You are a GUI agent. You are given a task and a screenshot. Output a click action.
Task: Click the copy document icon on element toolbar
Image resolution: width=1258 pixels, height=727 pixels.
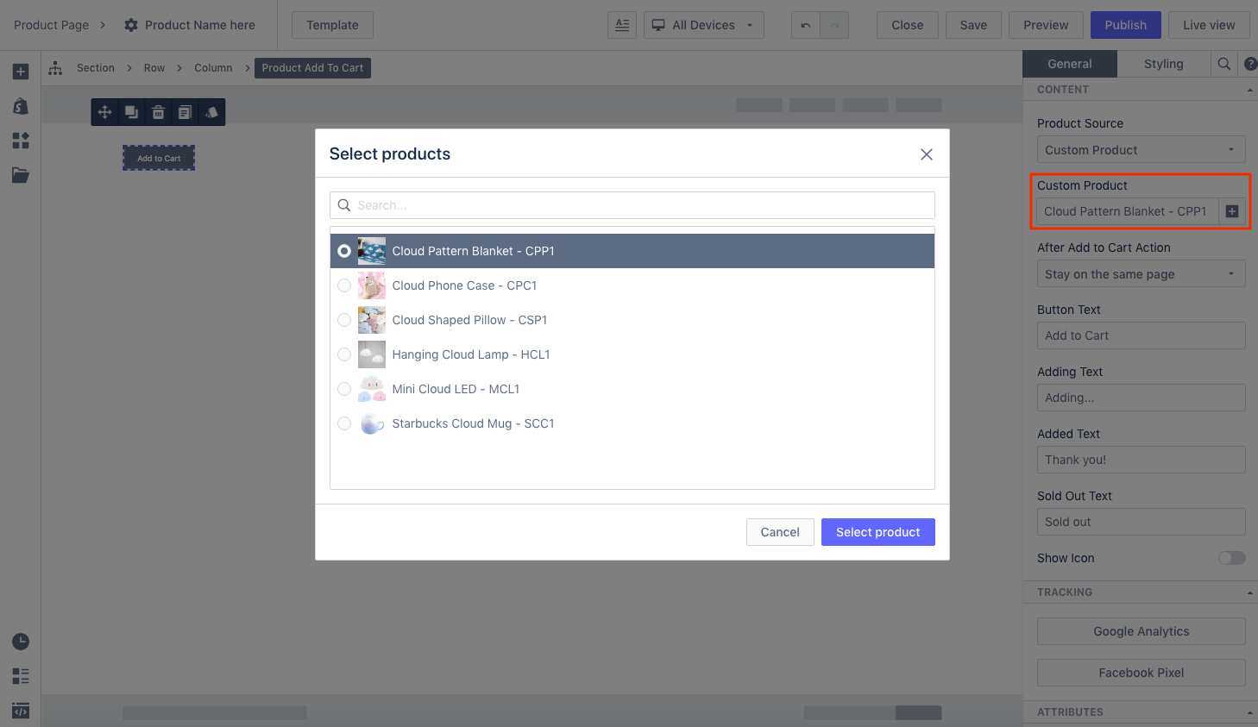[x=185, y=112]
